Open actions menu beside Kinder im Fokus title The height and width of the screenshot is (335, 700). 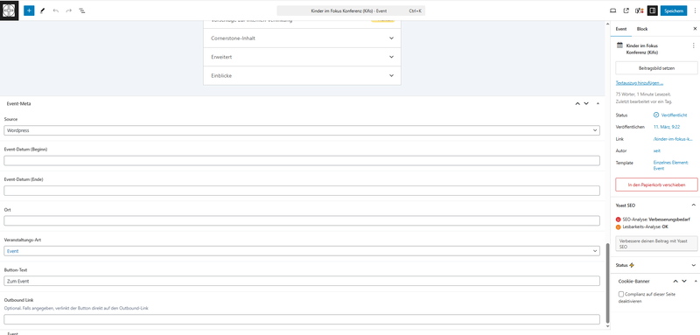tap(693, 45)
